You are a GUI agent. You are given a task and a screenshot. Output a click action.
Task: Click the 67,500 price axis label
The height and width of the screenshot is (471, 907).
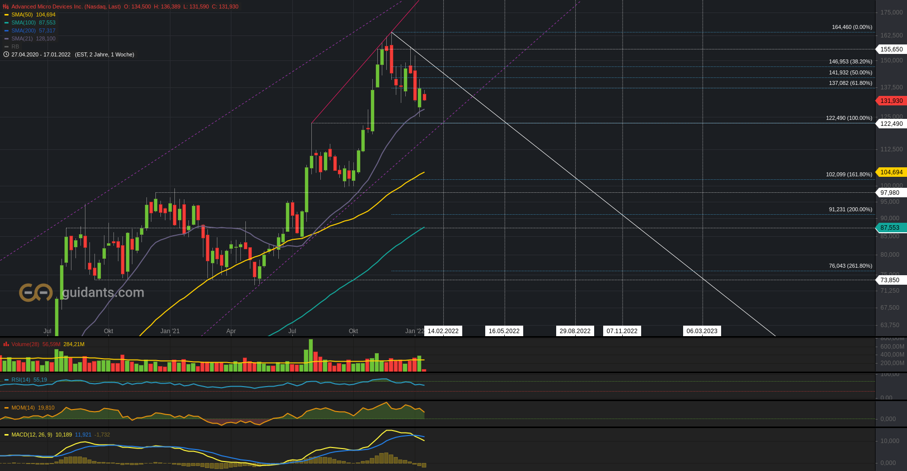(x=890, y=308)
